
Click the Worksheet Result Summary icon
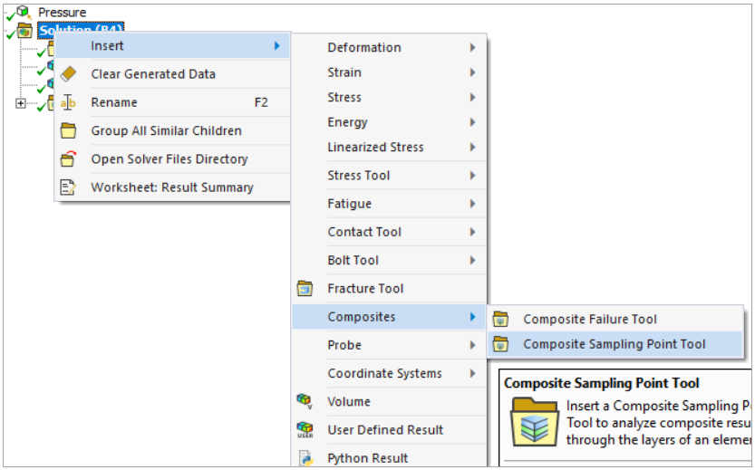point(68,187)
